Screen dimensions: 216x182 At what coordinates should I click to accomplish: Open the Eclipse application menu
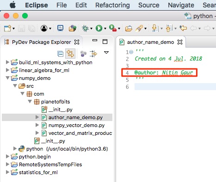tap(37, 5)
